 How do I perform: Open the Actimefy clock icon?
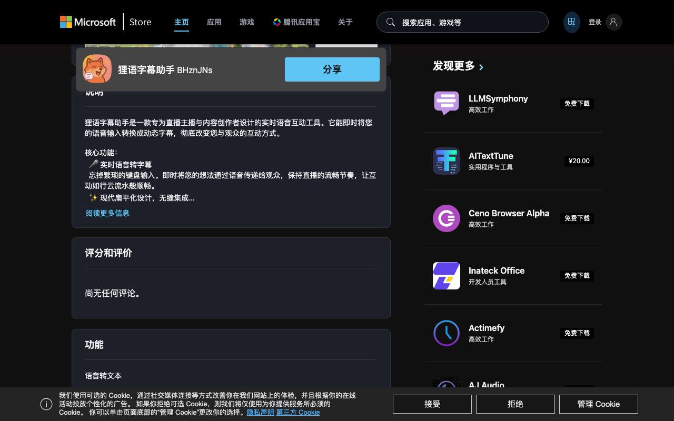point(447,333)
